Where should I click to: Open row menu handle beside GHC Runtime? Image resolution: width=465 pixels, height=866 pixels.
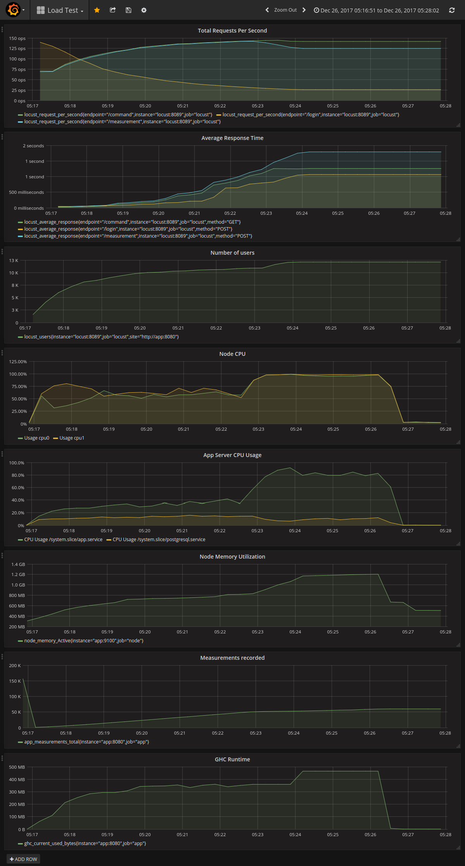point(2,758)
